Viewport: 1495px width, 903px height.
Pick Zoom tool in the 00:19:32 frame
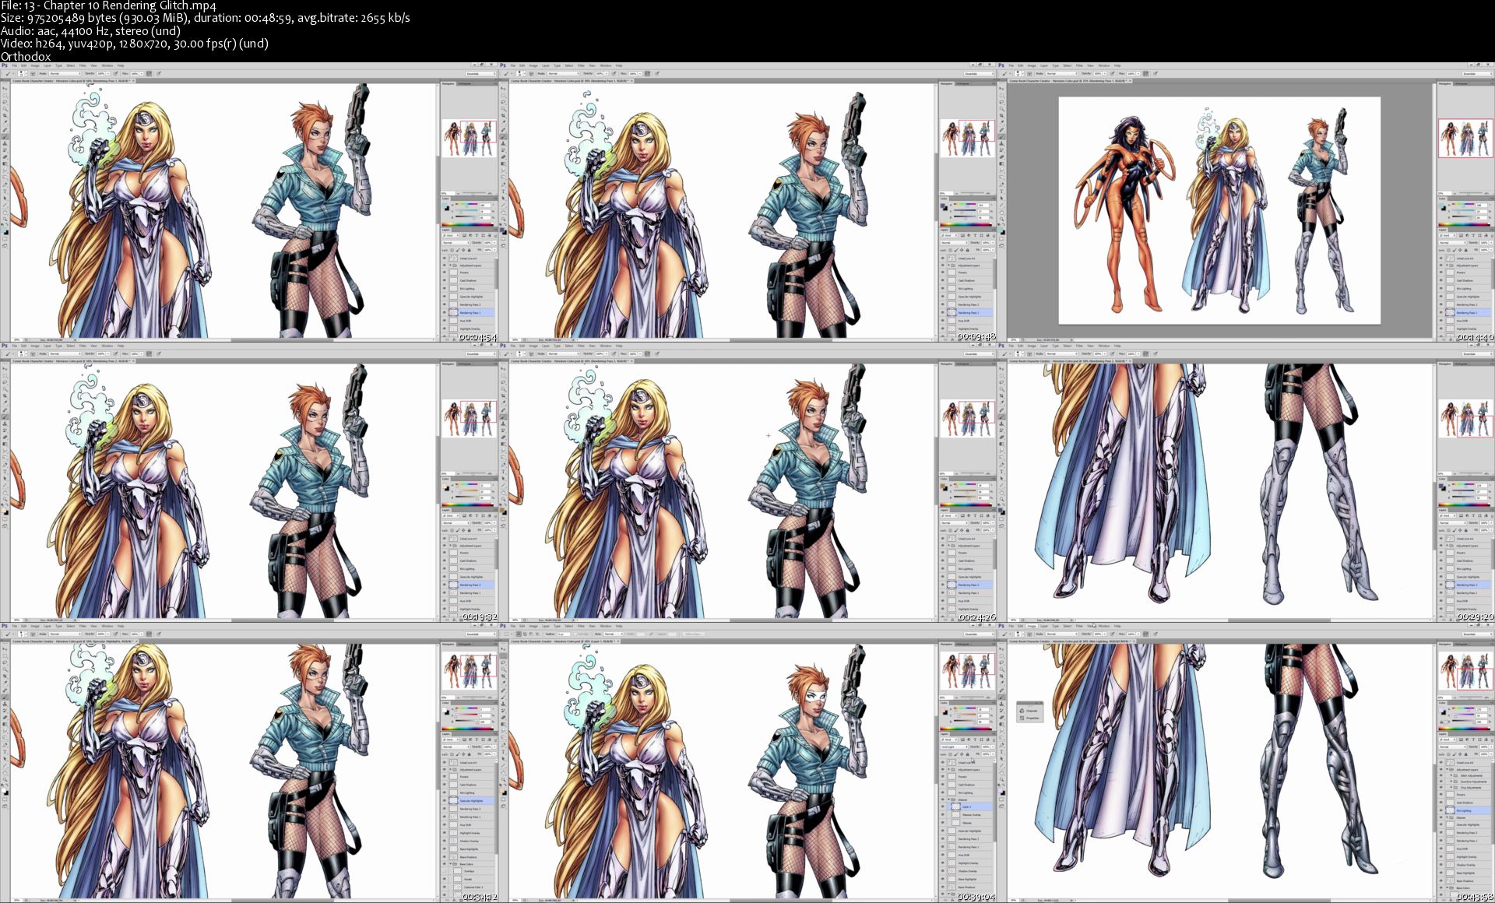(5, 499)
